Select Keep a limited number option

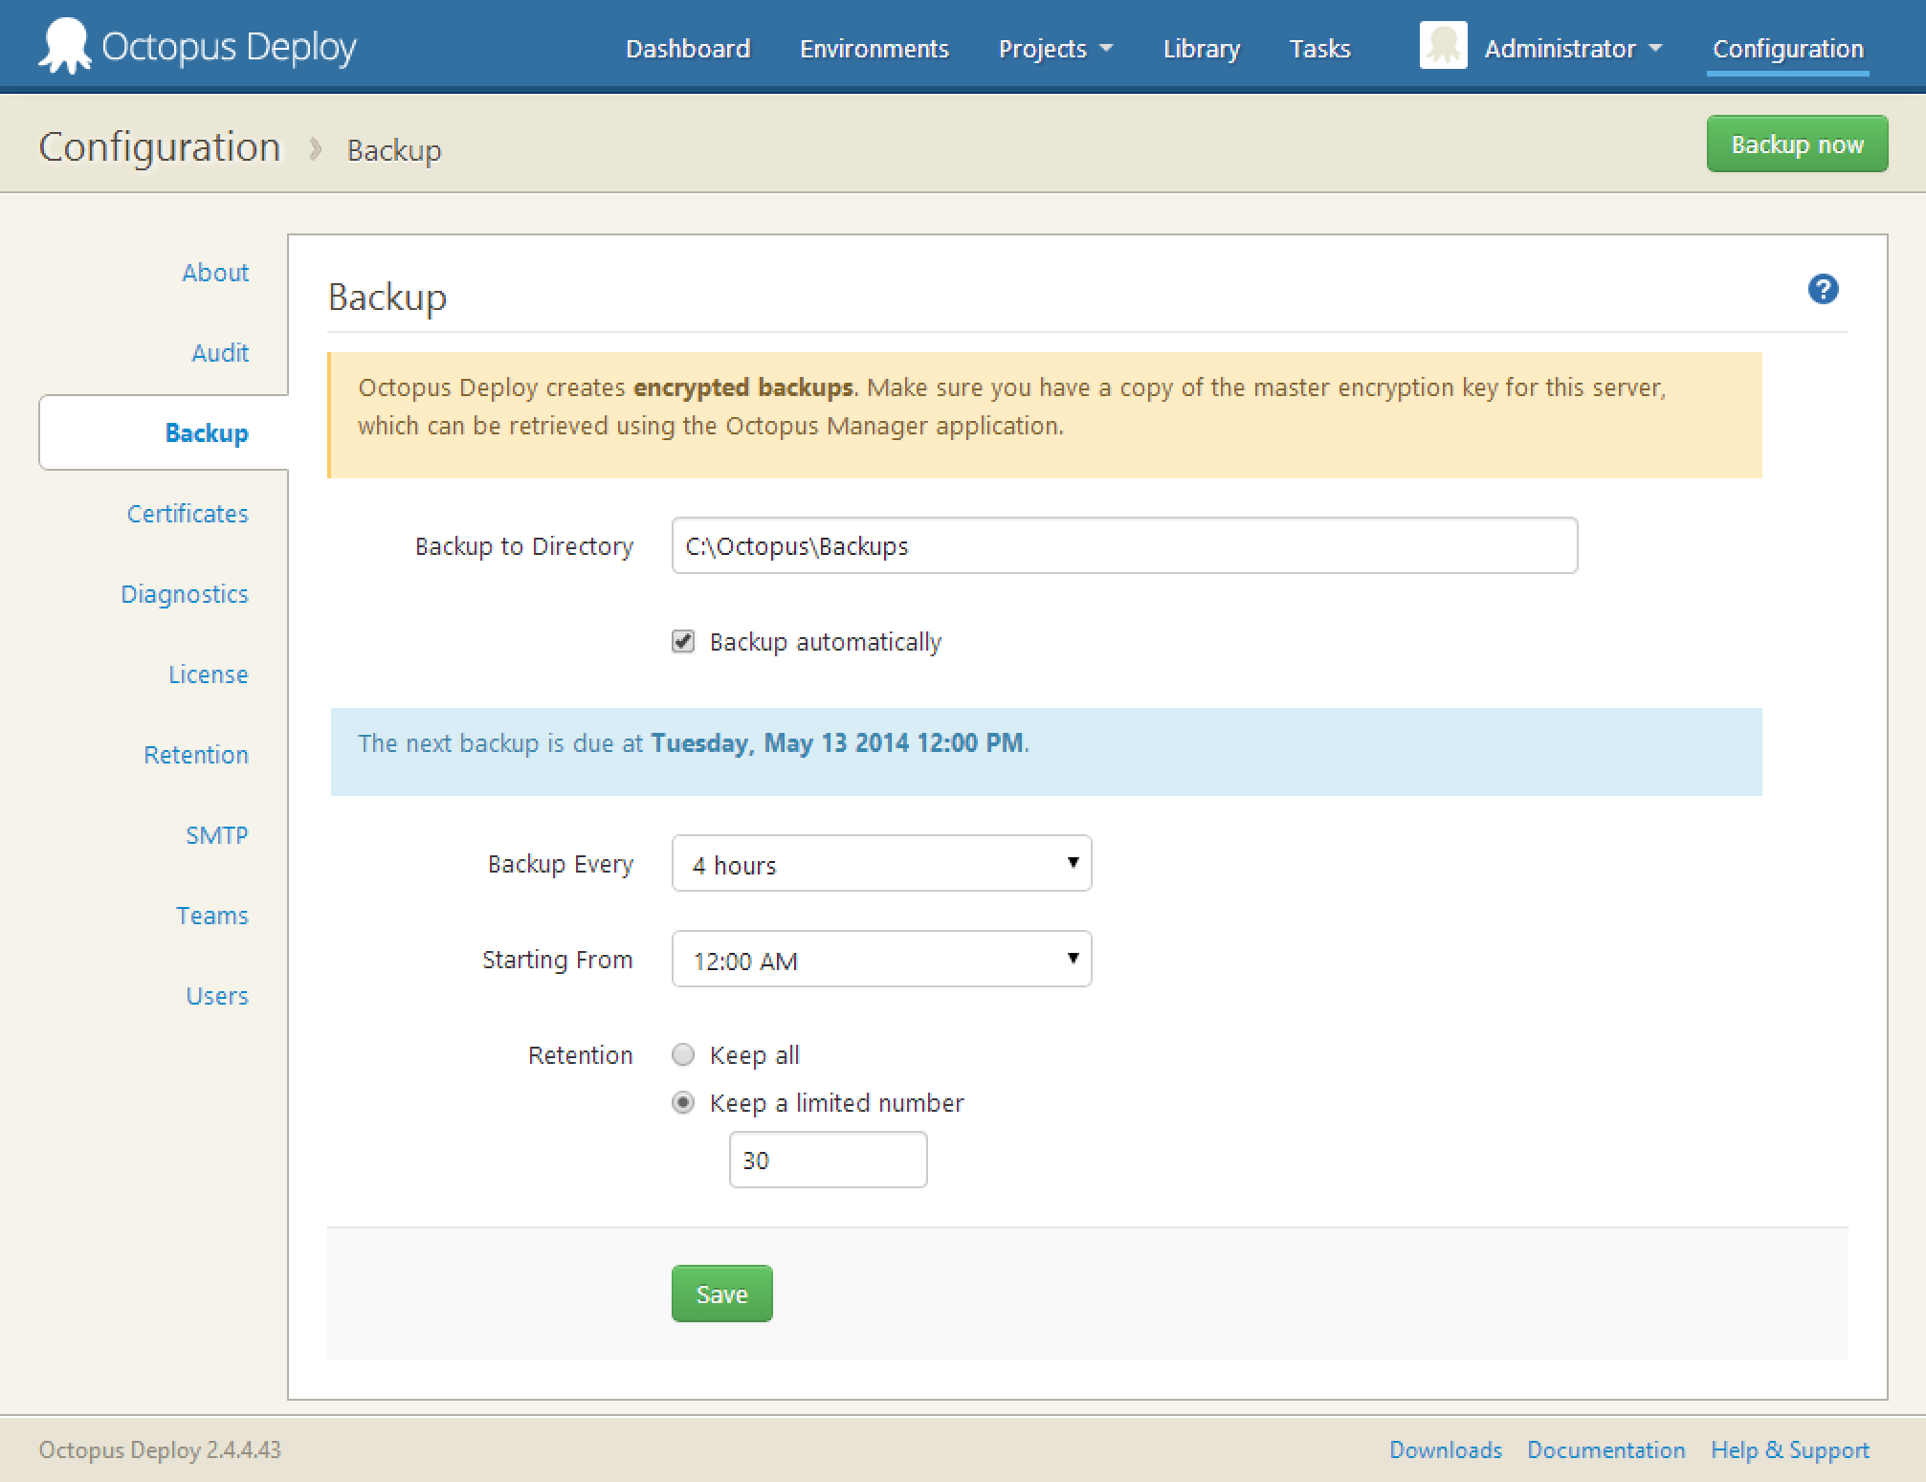(x=683, y=1102)
